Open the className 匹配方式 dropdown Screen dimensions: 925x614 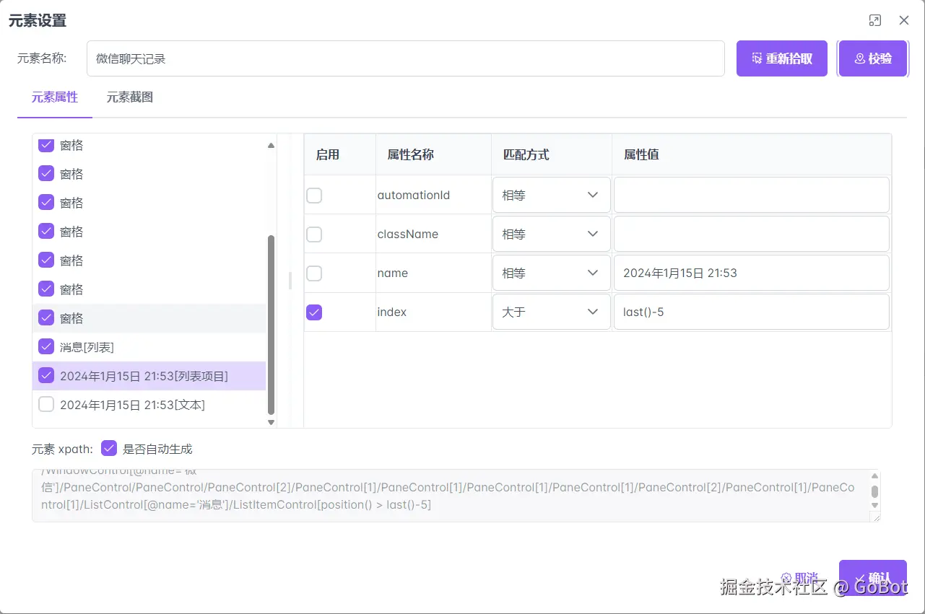point(552,234)
